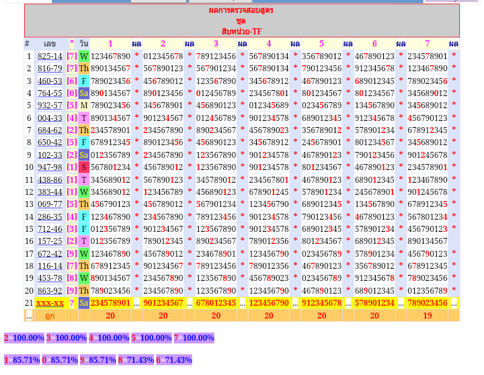The image size is (484, 375).
Task: Click the column 5 header
Action: click(x=321, y=44)
